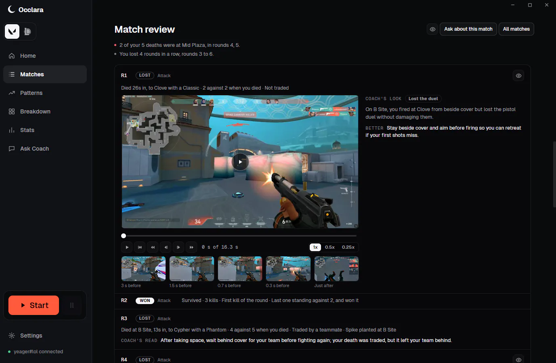Switch to the Valorant game icon
Viewport: 556px width, 363px height.
pos(12,31)
